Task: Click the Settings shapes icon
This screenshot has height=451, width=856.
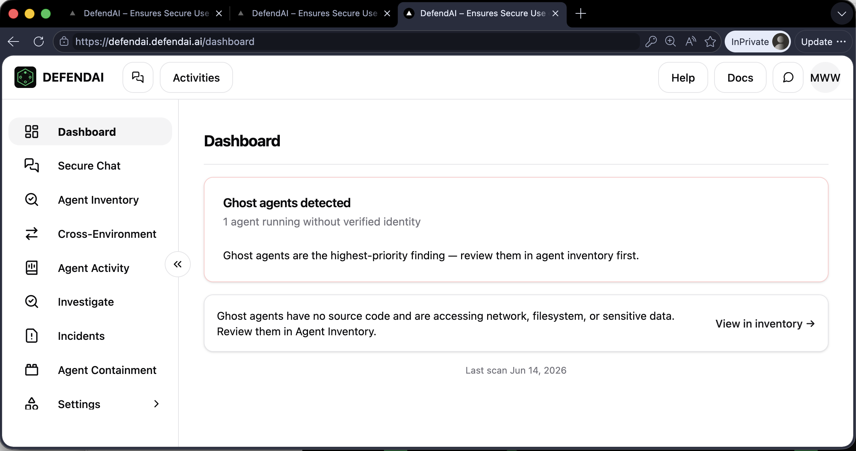Action: [x=32, y=404]
